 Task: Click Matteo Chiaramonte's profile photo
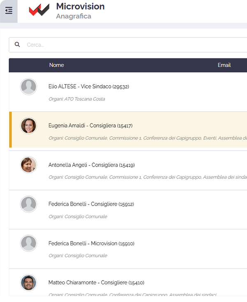[29, 283]
